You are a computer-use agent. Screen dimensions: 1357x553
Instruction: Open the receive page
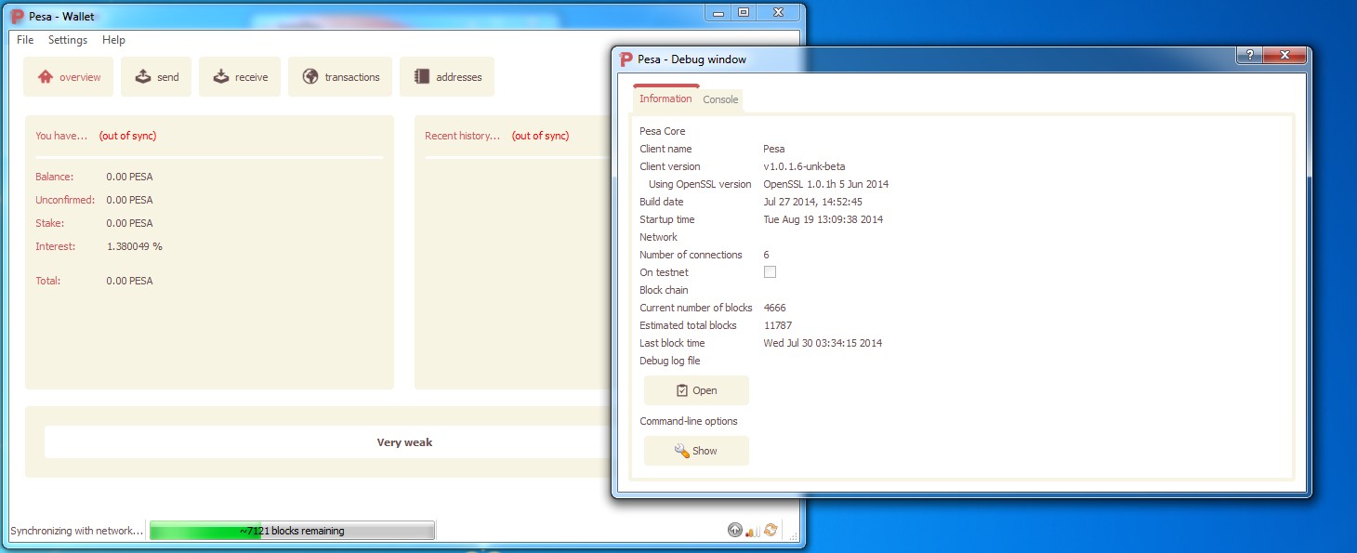(x=240, y=77)
